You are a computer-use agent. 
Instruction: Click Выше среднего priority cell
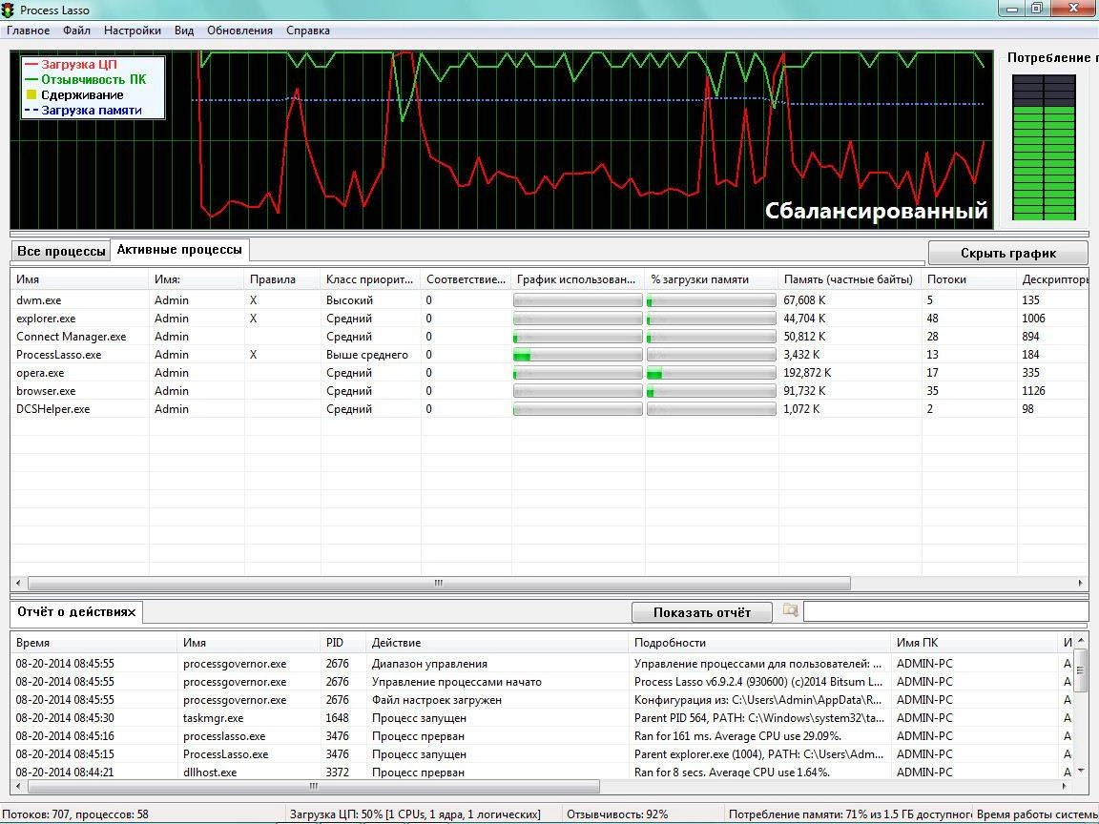pos(366,355)
